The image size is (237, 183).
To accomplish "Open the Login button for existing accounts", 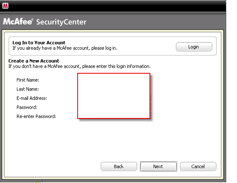I will (x=194, y=47).
